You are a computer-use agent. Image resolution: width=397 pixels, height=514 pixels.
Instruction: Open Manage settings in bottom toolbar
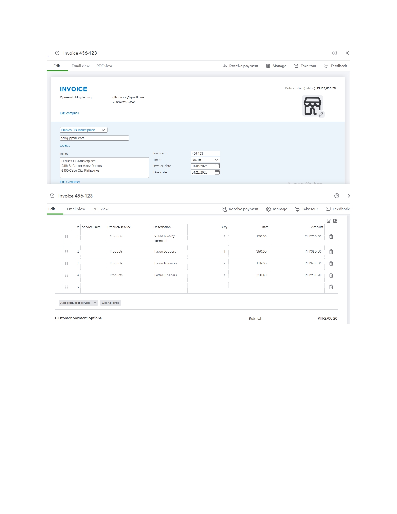tap(277, 209)
